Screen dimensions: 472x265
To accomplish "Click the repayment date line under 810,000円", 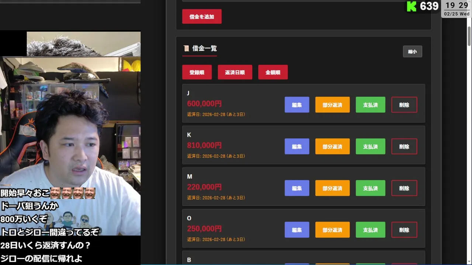I will click(x=216, y=156).
